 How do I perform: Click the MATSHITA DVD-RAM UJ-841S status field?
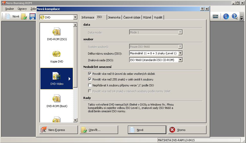[199, 140]
